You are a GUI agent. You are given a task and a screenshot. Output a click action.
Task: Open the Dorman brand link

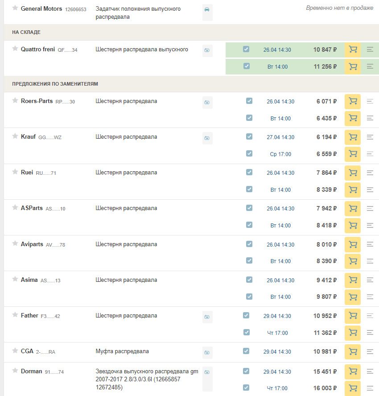click(31, 371)
